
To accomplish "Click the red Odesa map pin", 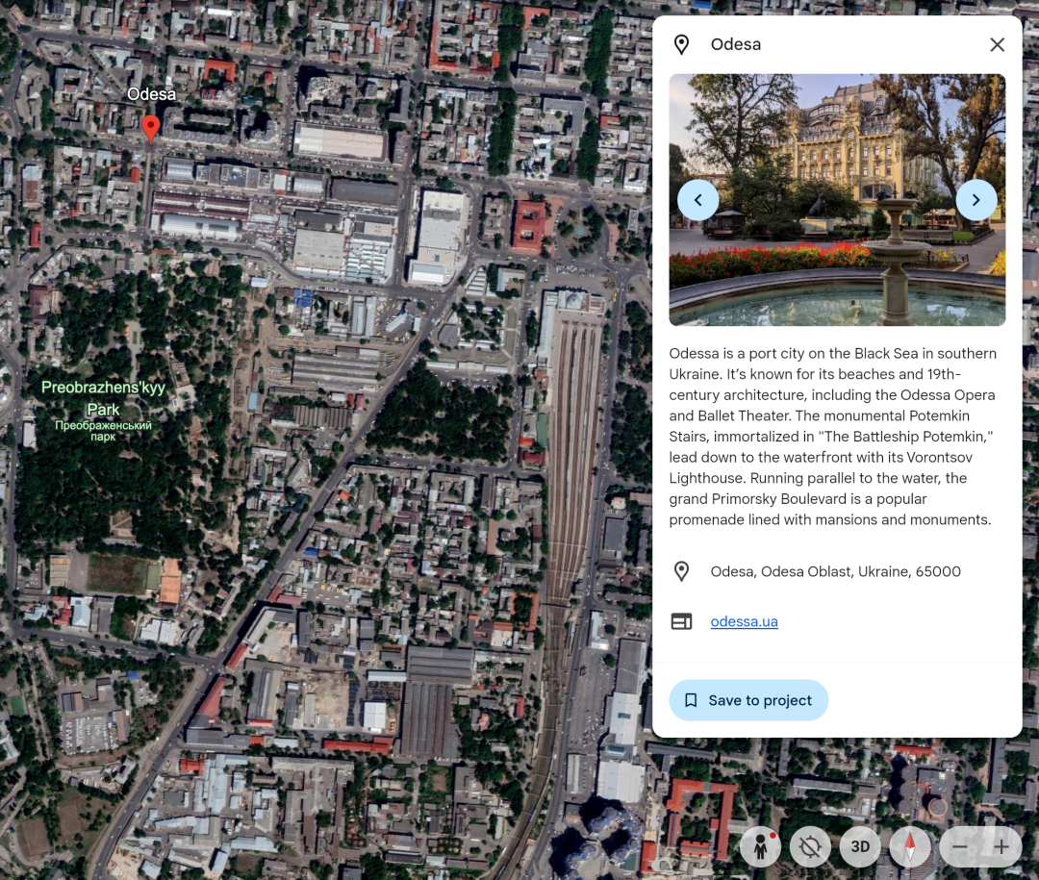I will 151,127.
